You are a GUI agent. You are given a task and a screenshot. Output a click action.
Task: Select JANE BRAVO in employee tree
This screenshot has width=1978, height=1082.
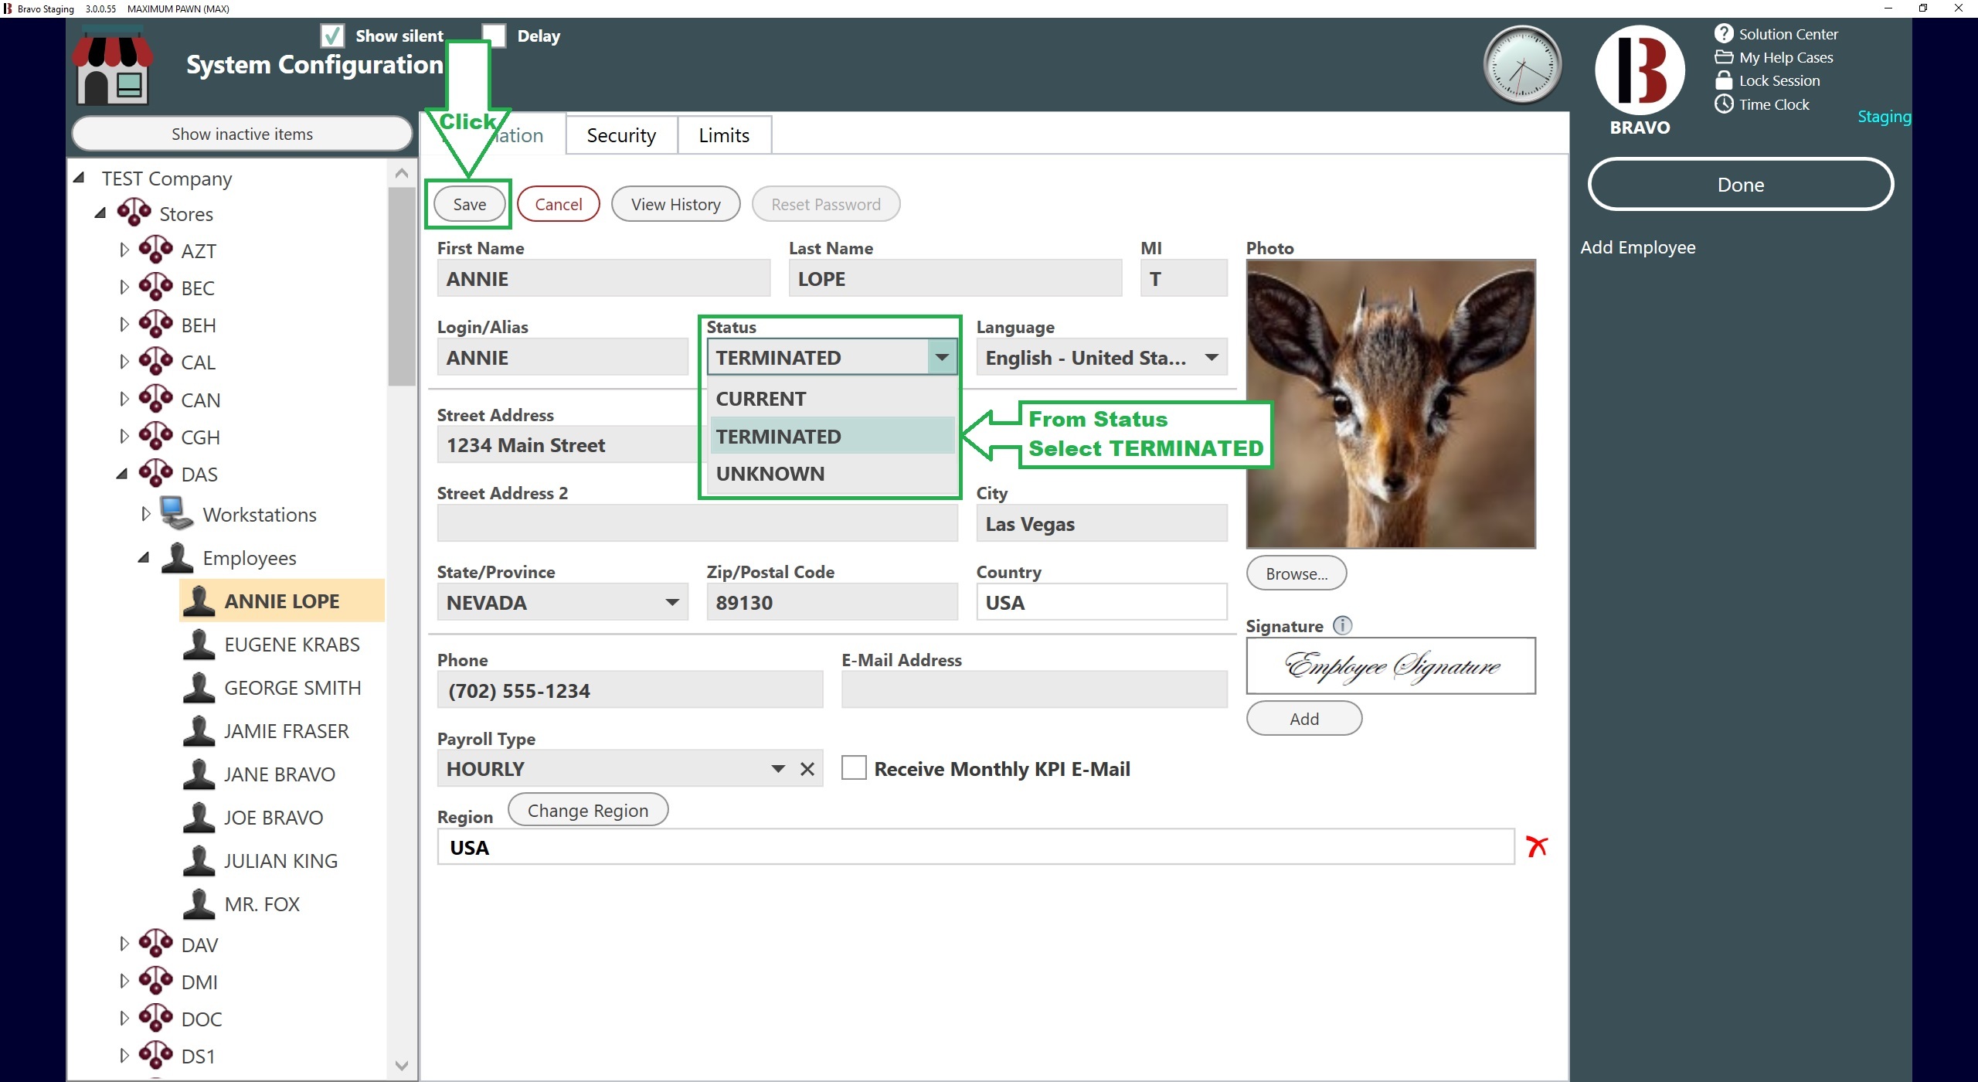(279, 774)
